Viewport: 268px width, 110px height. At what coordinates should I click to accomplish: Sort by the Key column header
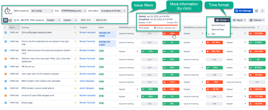coord(12,27)
